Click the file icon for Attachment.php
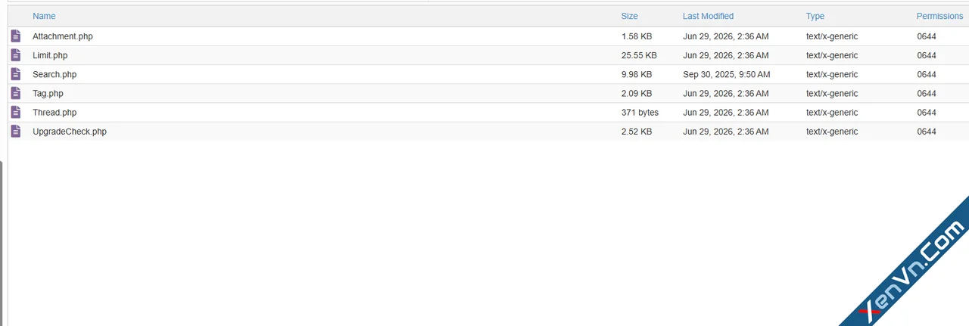 [x=16, y=36]
